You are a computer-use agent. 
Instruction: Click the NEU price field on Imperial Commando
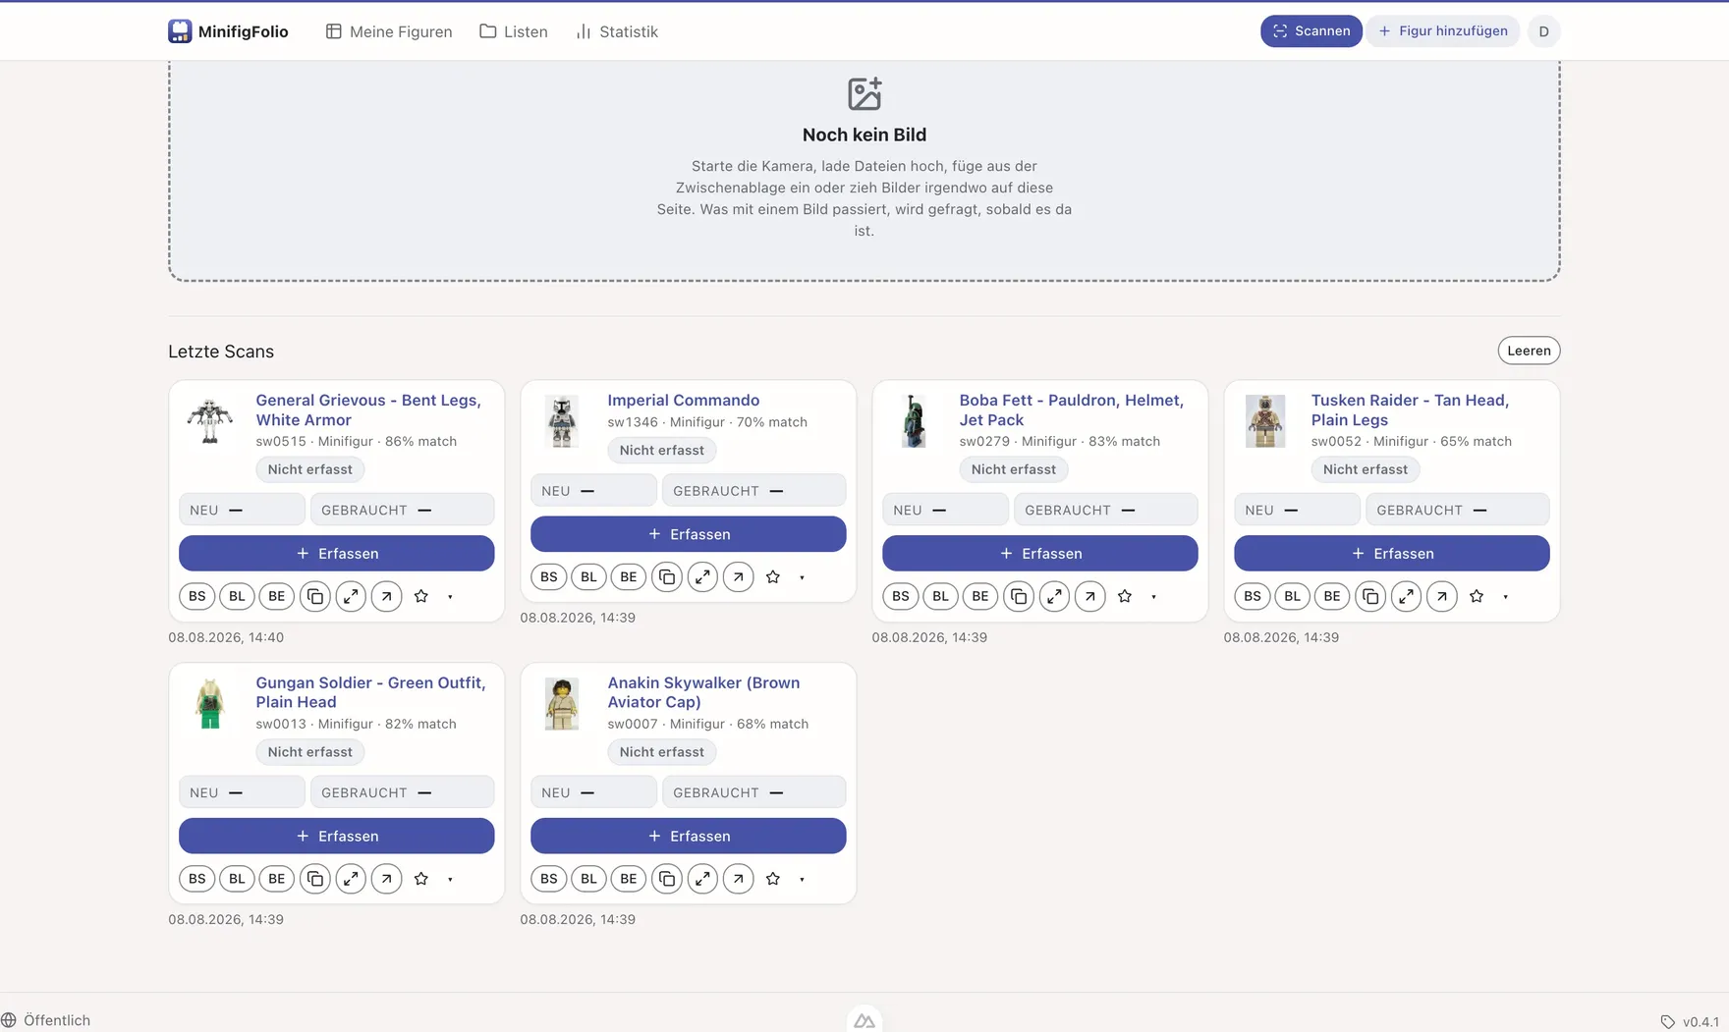click(593, 490)
